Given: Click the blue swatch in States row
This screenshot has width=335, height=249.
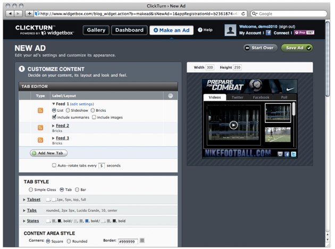Looking at the screenshot, I should (x=87, y=221).
